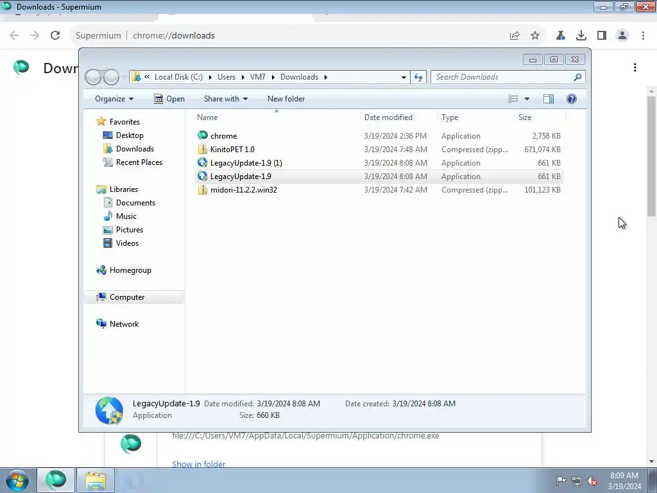Open Explorer help button
Image resolution: width=657 pixels, height=493 pixels.
pyautogui.click(x=571, y=98)
